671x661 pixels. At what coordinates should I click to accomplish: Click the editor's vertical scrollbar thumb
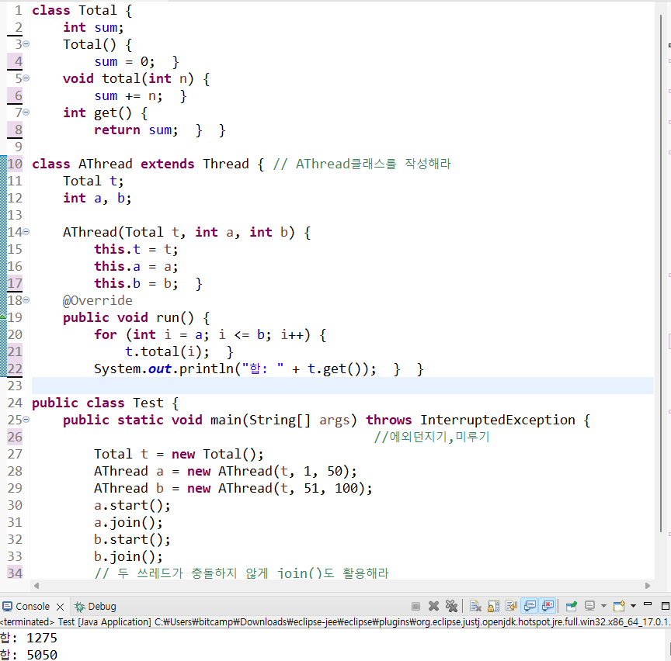pyautogui.click(x=661, y=274)
